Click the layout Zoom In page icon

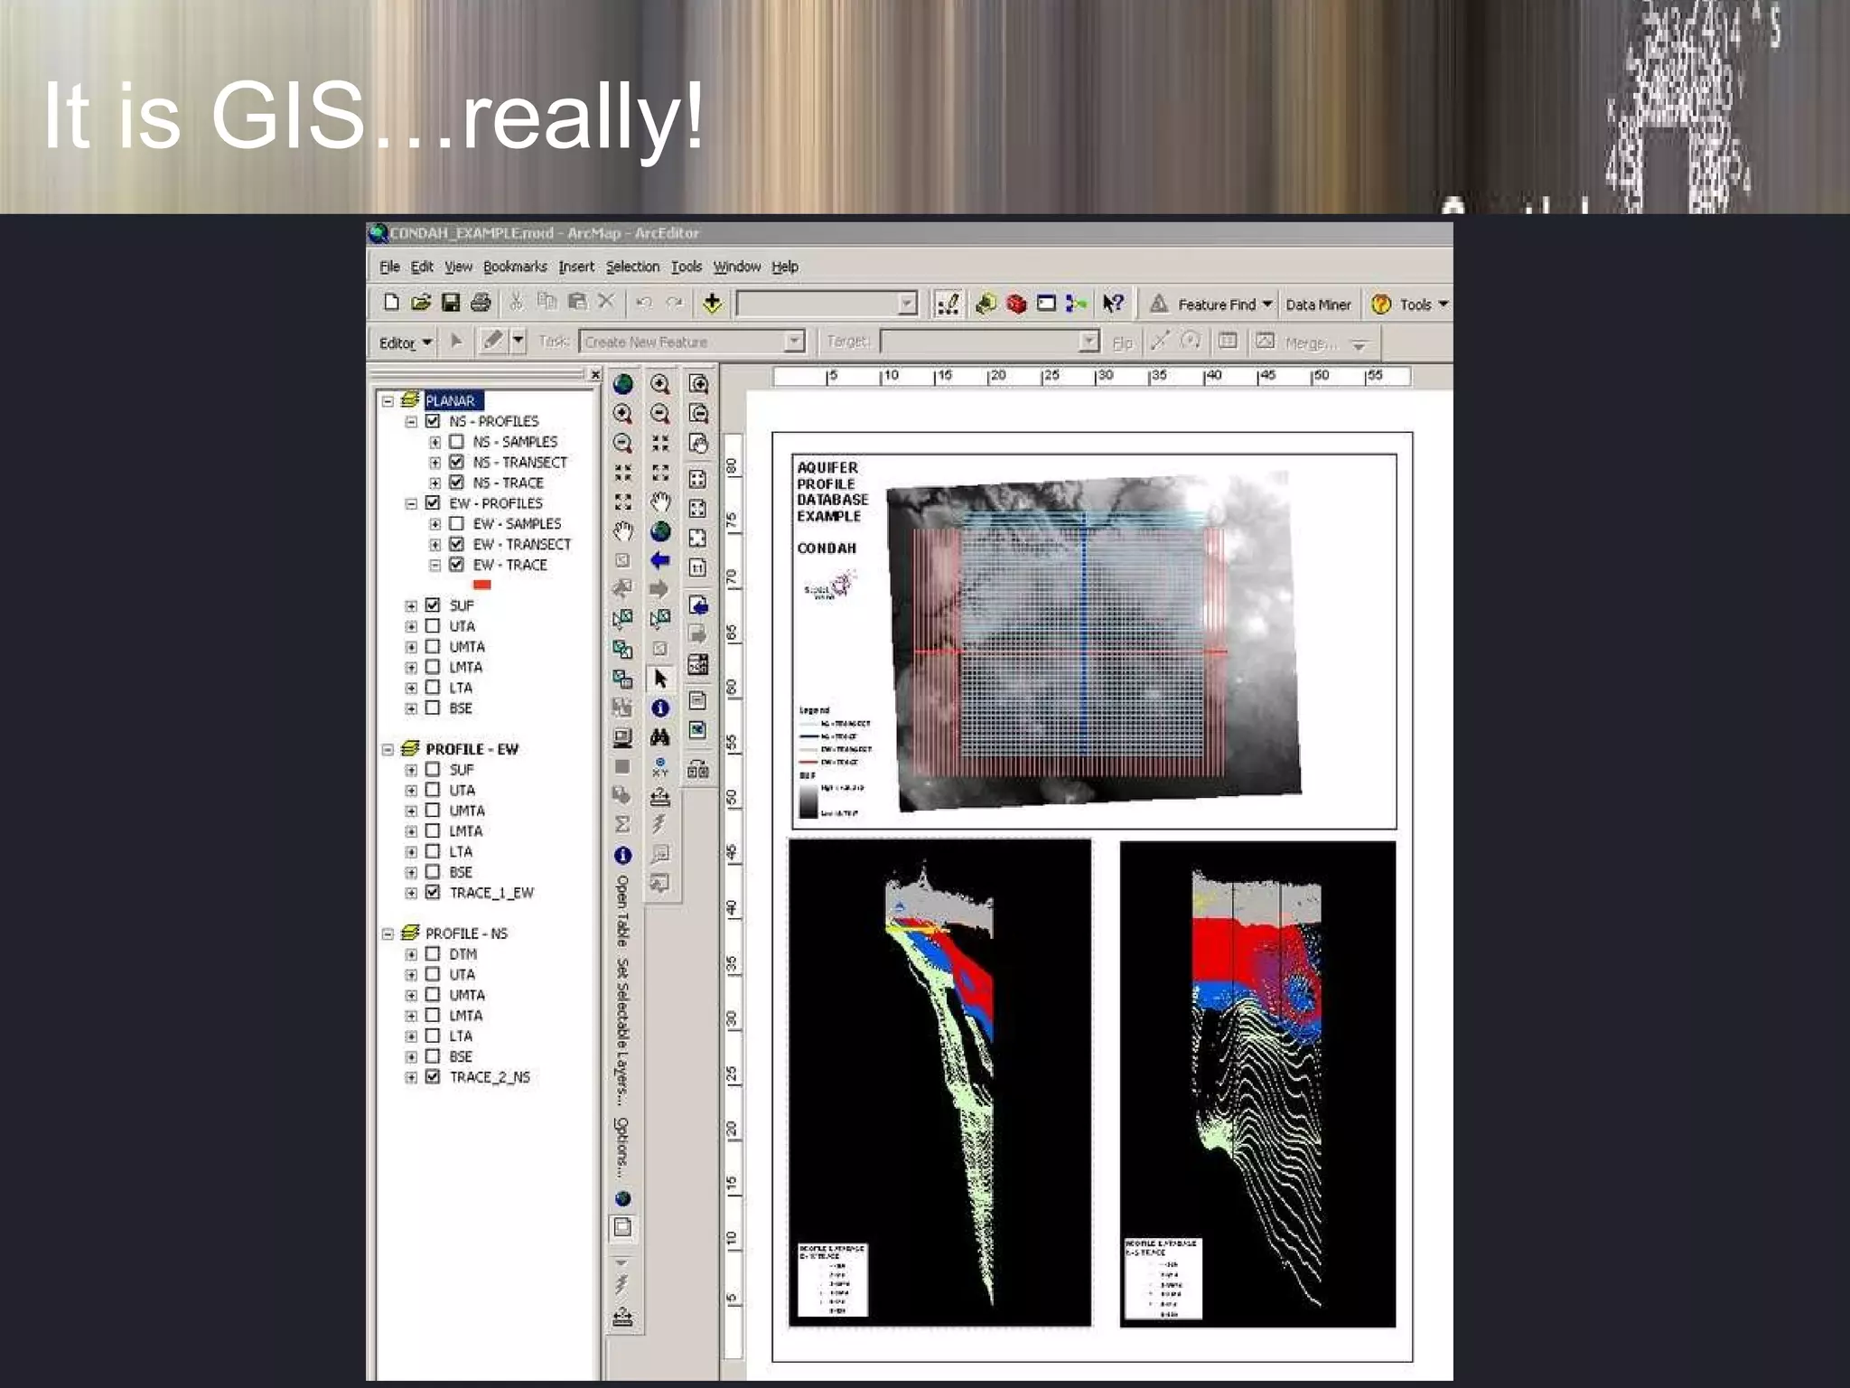click(698, 384)
